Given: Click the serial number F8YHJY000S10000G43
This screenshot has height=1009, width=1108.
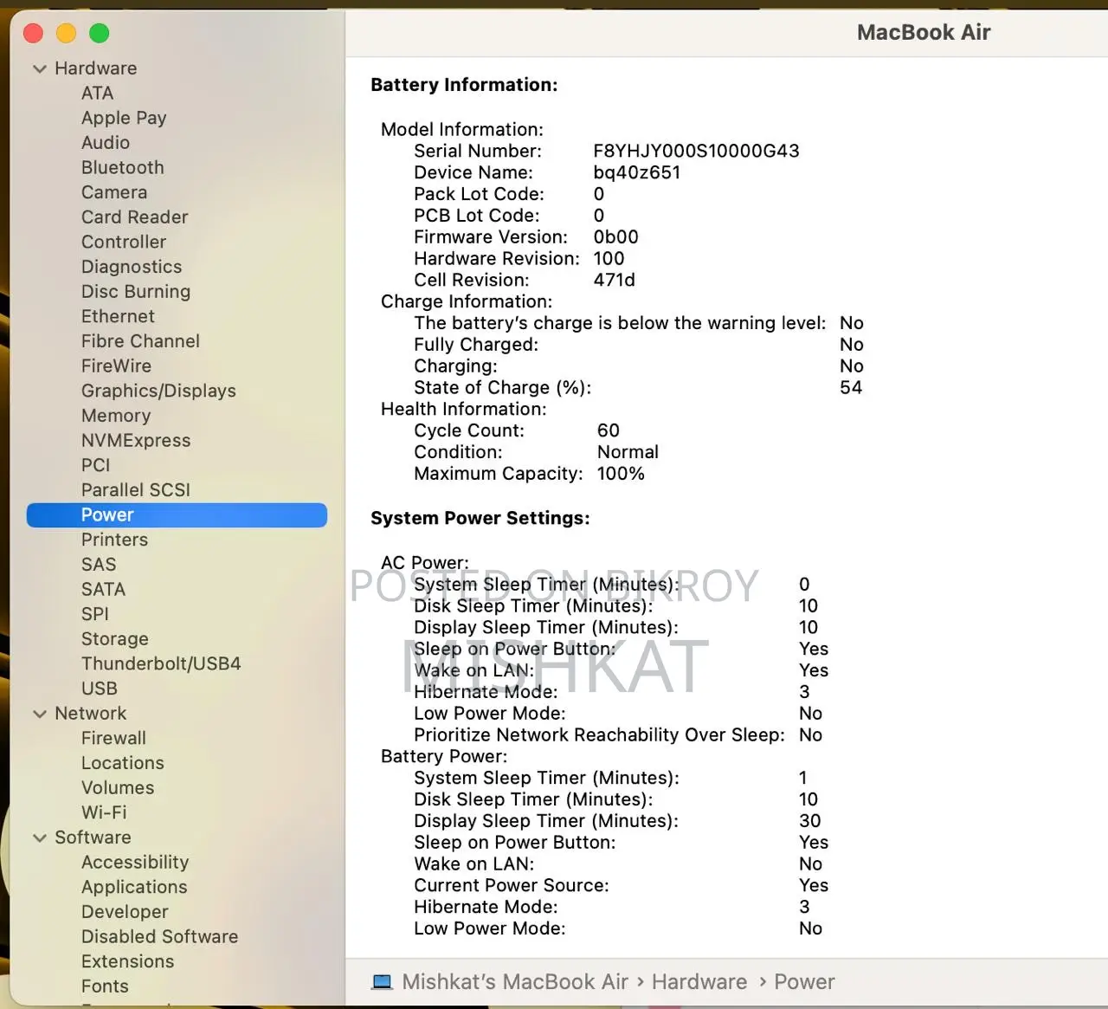Looking at the screenshot, I should (696, 152).
